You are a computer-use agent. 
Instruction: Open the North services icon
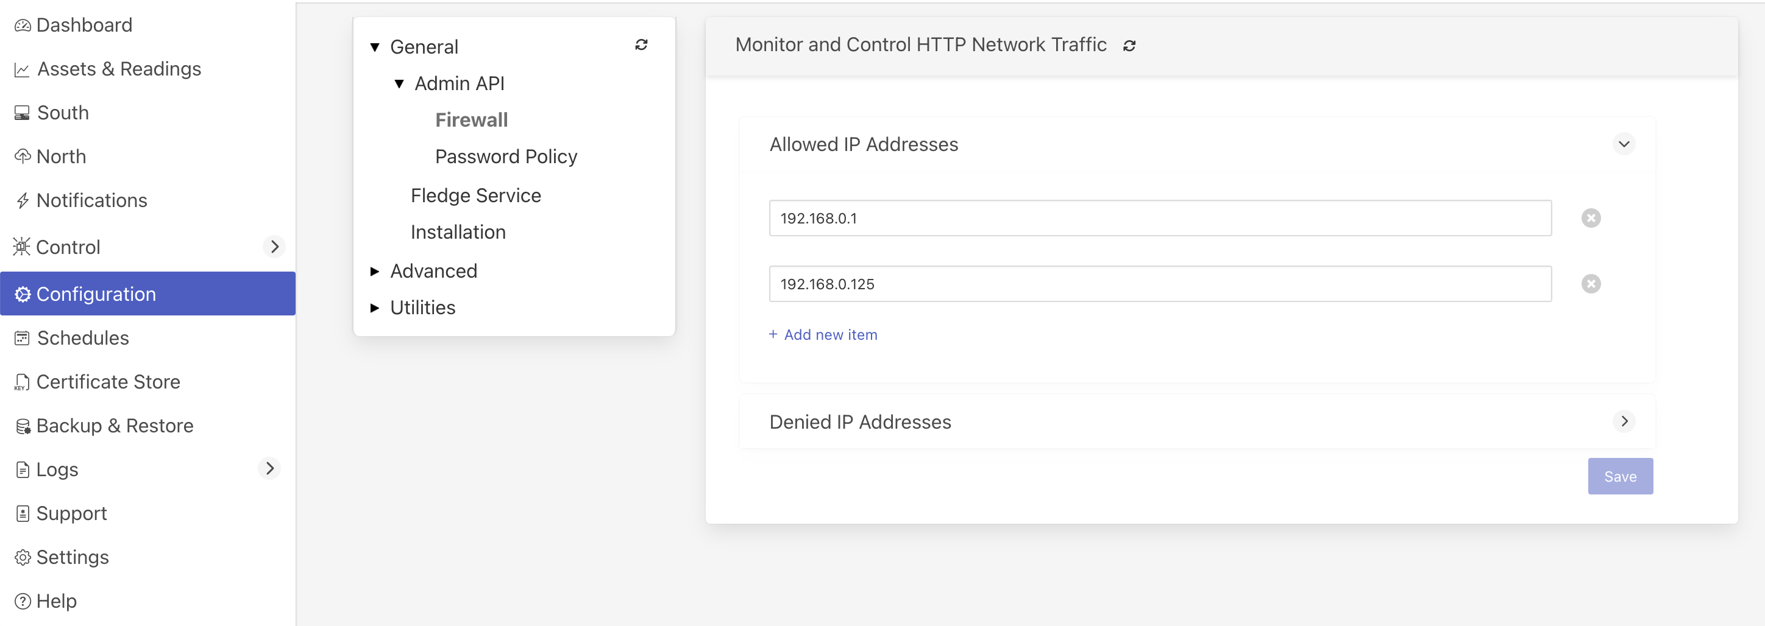[23, 156]
